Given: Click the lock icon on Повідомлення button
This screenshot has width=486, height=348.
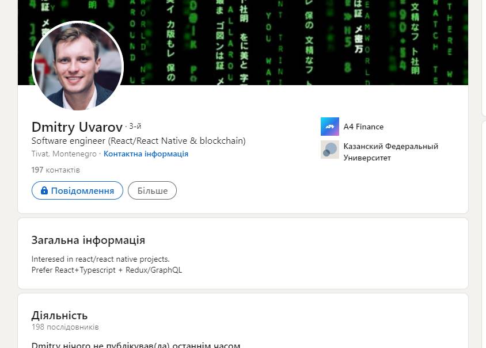Looking at the screenshot, I should tap(44, 190).
